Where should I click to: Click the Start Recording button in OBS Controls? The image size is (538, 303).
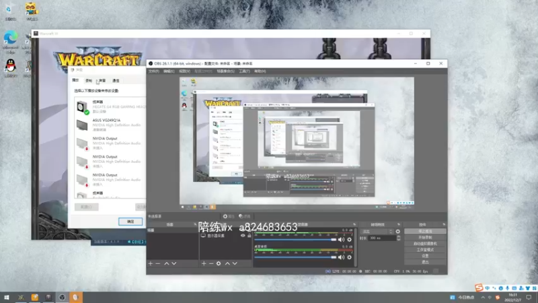pyautogui.click(x=425, y=238)
